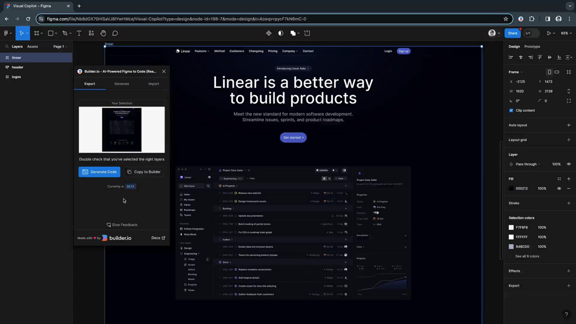
Task: Open the plugin Import tab
Action: (x=154, y=84)
